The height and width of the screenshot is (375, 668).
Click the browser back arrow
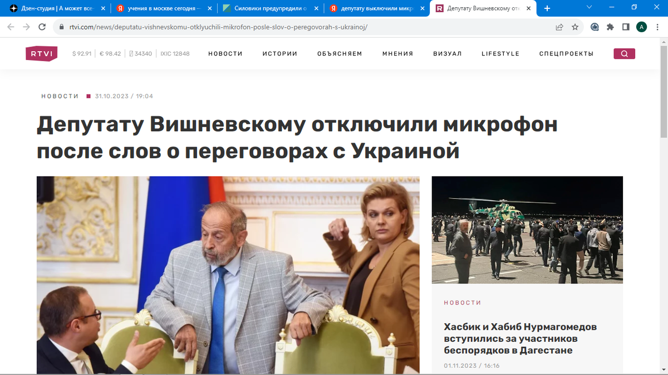click(x=11, y=27)
